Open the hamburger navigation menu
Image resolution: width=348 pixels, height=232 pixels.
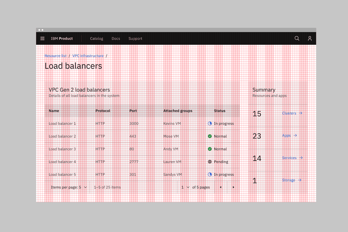42,38
